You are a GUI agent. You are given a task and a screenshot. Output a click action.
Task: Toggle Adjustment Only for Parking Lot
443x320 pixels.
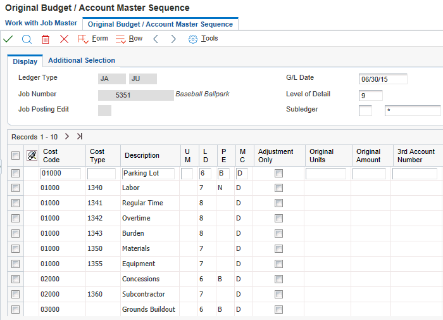point(279,173)
